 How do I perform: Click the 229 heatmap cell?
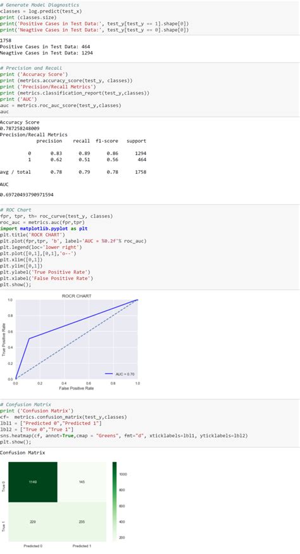33,522
